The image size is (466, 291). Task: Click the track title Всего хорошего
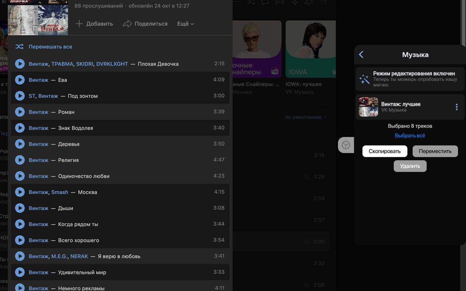(x=79, y=240)
